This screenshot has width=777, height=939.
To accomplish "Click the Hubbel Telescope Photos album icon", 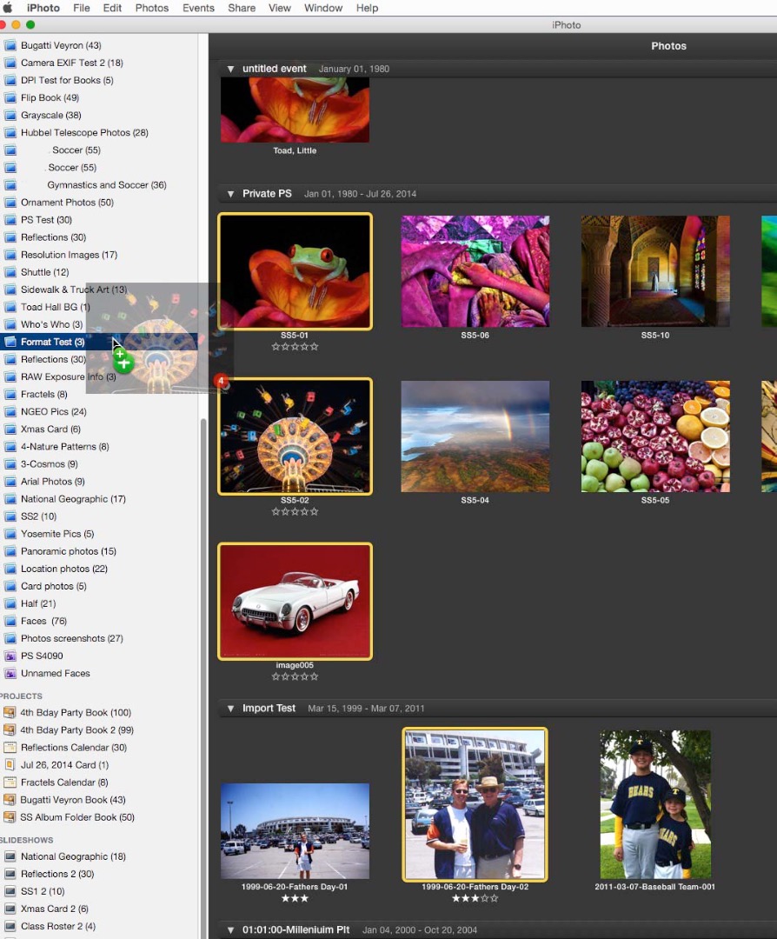I will click(x=10, y=132).
